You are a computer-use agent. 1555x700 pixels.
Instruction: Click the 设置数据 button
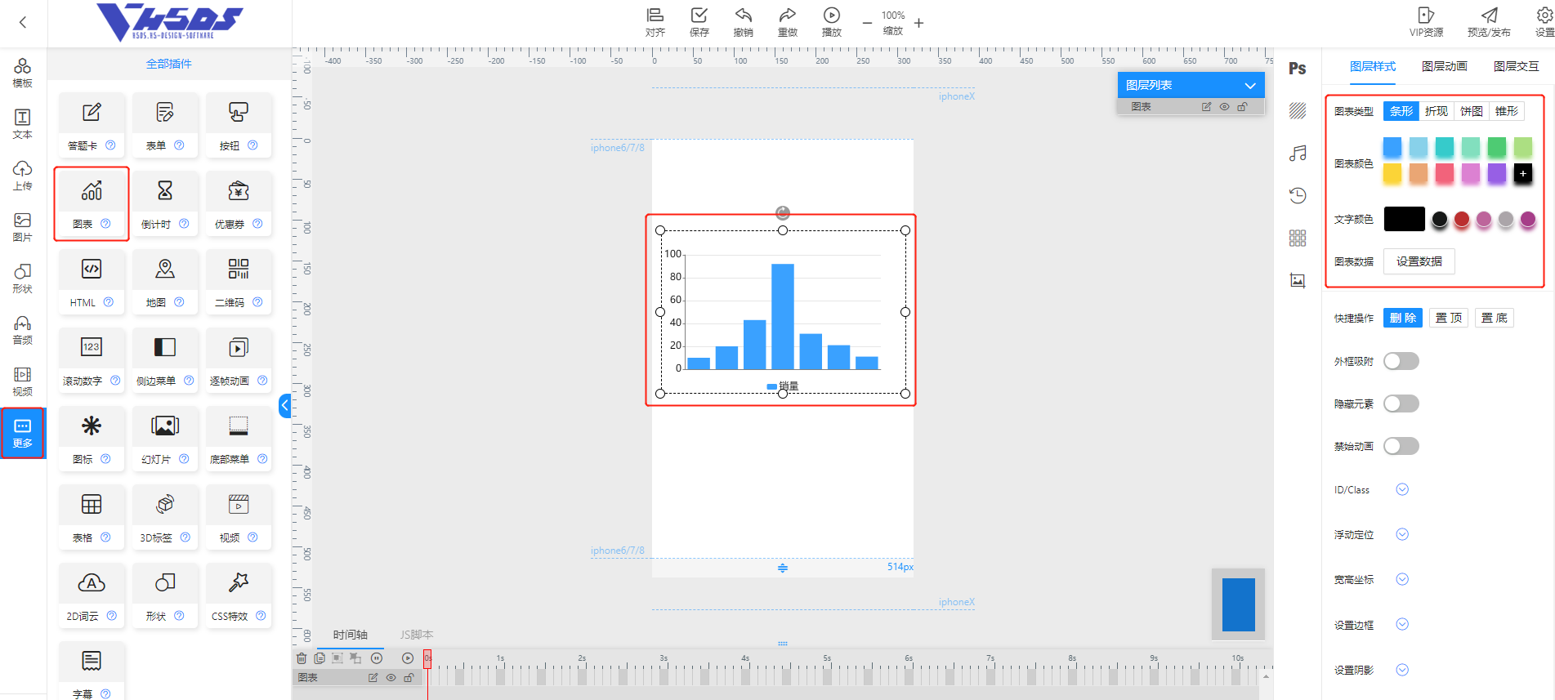click(x=1419, y=261)
